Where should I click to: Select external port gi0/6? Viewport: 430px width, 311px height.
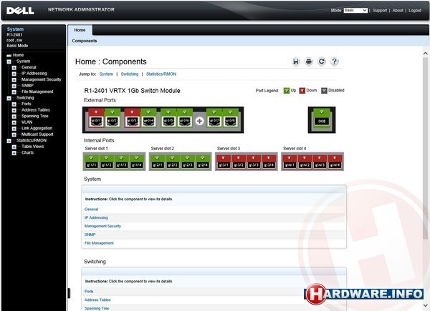[x=185, y=118]
